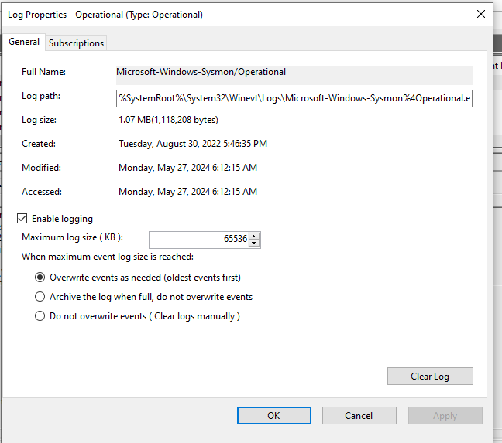Click the Log Properties title bar text
The image size is (502, 443).
[x=105, y=15]
